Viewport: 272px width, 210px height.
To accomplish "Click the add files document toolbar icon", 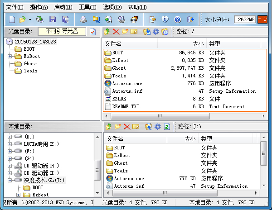I will pos(152,19).
